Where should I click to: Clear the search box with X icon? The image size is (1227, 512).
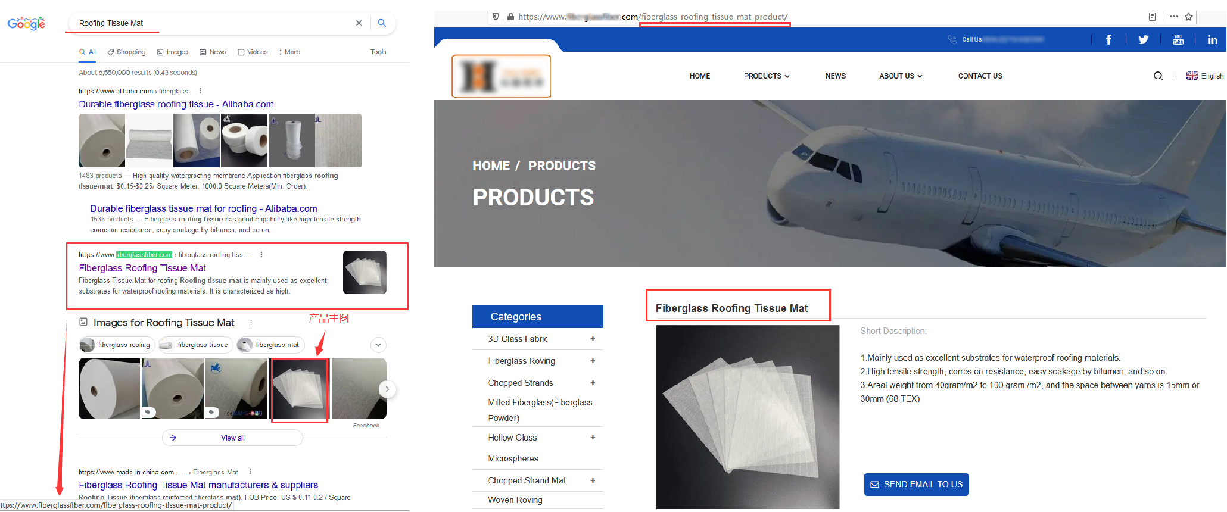(359, 23)
